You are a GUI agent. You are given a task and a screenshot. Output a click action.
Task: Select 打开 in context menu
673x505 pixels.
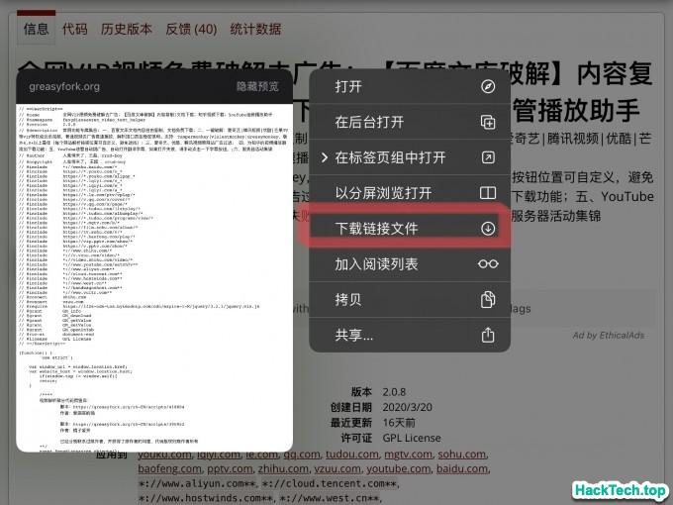[x=410, y=86]
